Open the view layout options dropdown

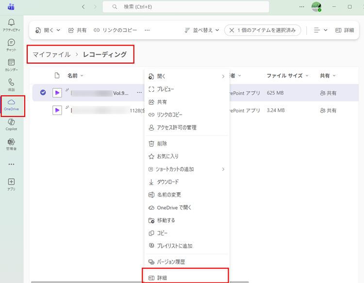click(x=321, y=30)
